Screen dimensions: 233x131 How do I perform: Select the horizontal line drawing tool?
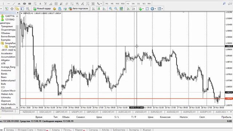pos(8,4)
